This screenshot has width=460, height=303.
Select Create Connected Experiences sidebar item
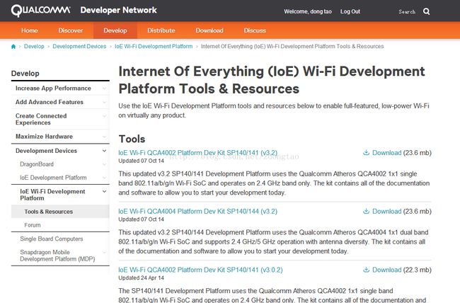tap(60, 119)
